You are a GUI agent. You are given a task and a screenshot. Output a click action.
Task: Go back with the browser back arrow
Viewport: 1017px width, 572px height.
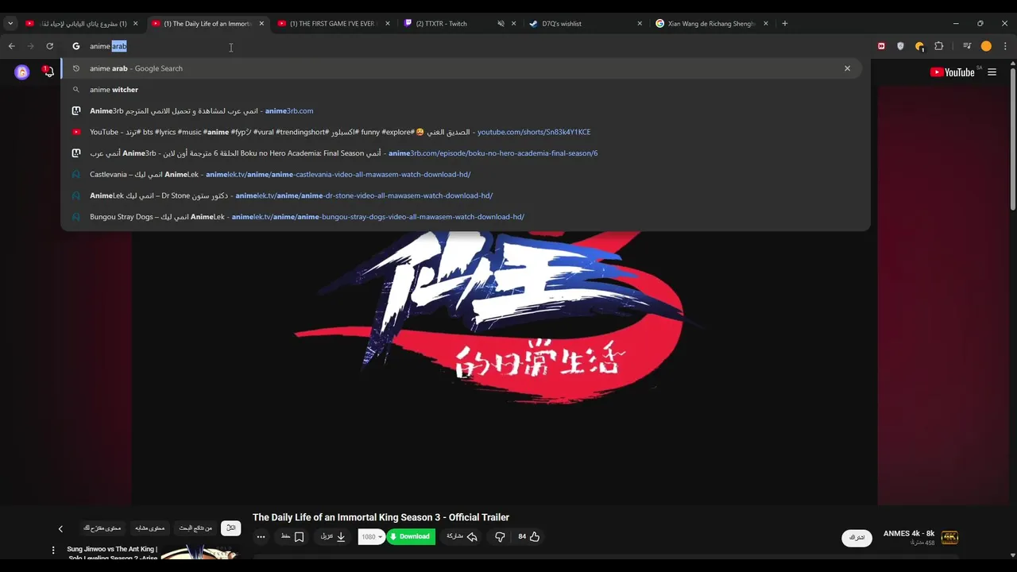coord(11,46)
